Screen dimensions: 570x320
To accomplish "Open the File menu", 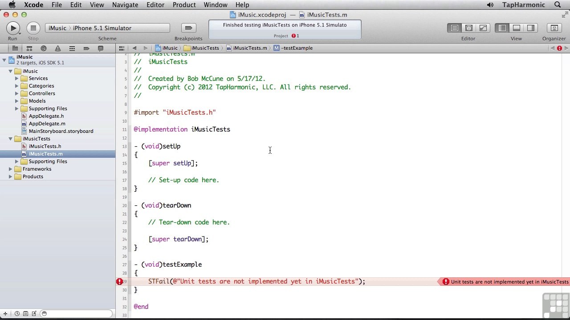I will tap(57, 5).
